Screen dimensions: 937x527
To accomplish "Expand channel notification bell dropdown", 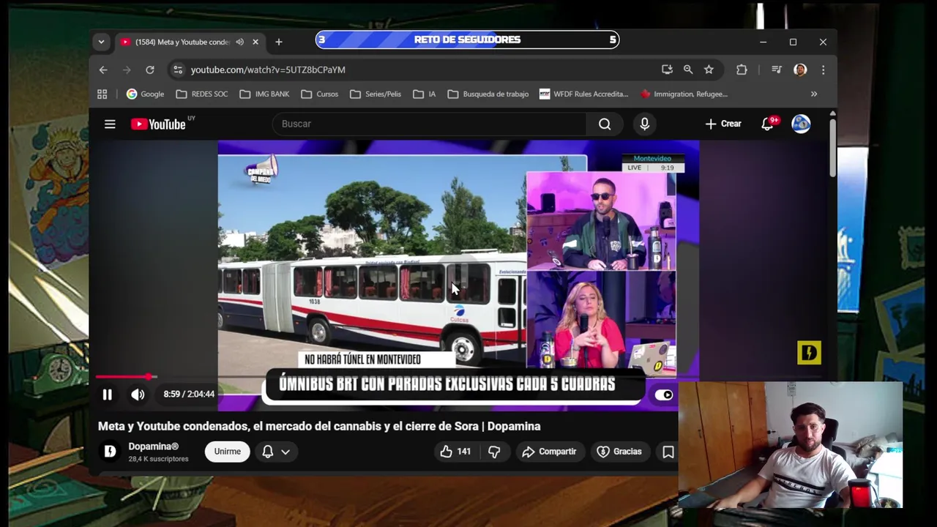I will click(276, 452).
